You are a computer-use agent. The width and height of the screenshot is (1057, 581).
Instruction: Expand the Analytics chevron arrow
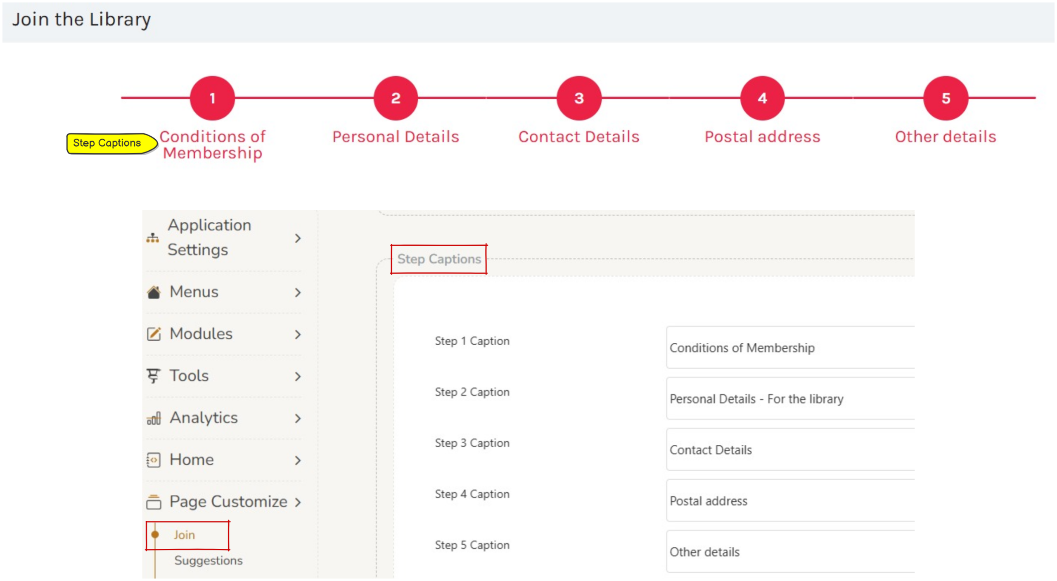click(298, 419)
